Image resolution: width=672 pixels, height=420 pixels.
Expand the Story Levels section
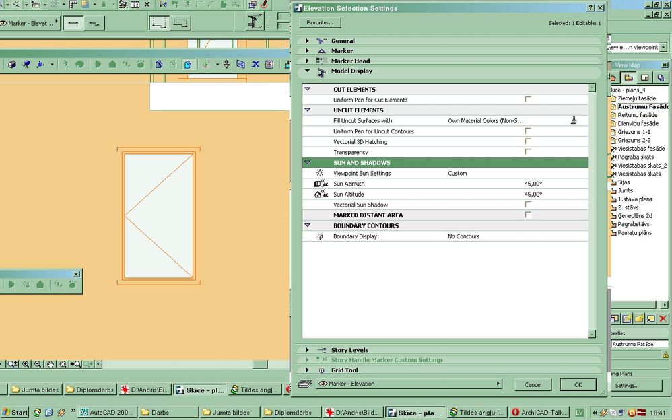coord(308,350)
